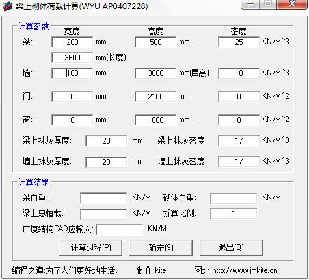309x280 pixels.
Task: Click the 广厦结构CAD应输入 result field
Action: point(119,229)
